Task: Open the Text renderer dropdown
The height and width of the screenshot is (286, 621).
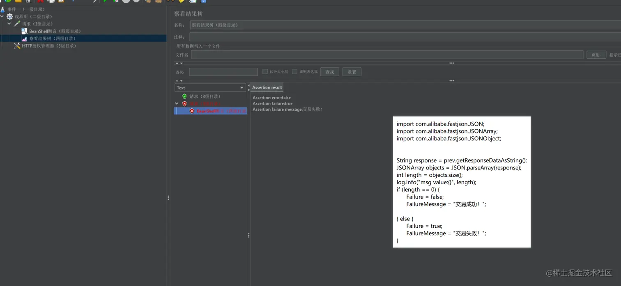Action: click(210, 88)
